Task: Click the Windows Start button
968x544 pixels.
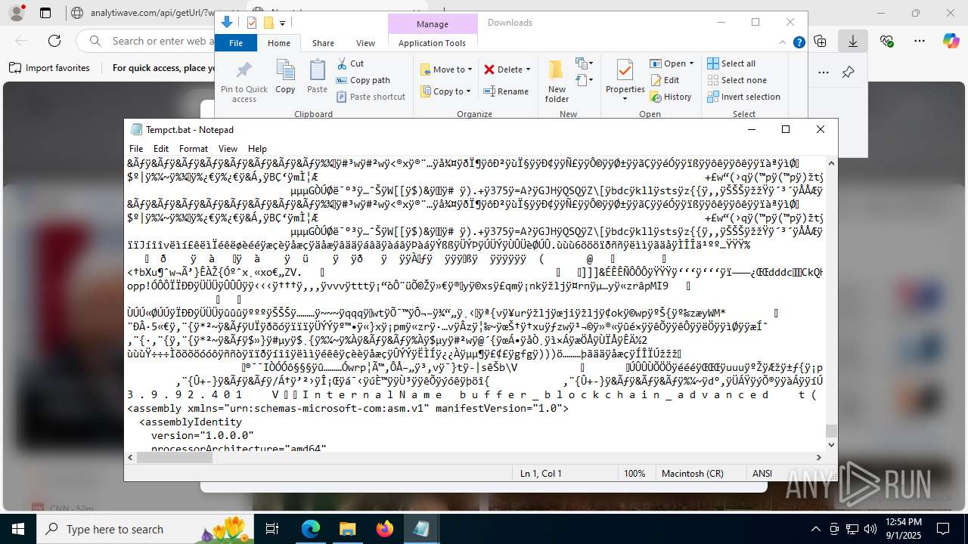Action: [x=18, y=529]
